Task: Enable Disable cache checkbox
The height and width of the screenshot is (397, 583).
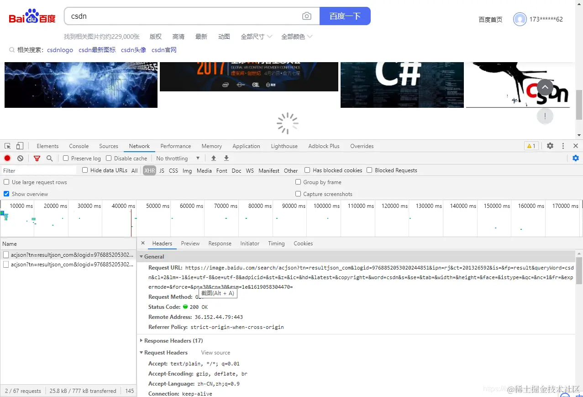Action: (109, 158)
